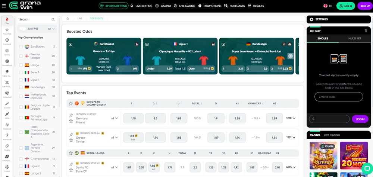The width and height of the screenshot is (373, 177).
Task: Favorite the Sevilla FC Elche match
Action: (71, 170)
